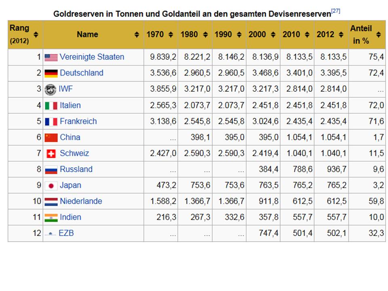Toggle sorting on the Anteil column

point(378,34)
